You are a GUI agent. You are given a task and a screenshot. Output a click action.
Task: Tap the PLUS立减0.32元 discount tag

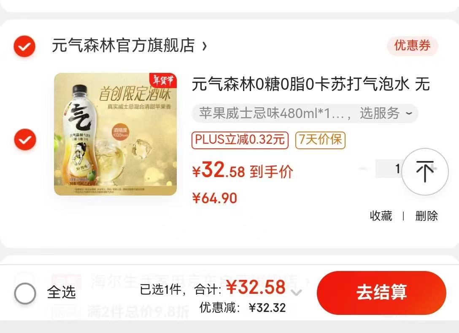[240, 140]
